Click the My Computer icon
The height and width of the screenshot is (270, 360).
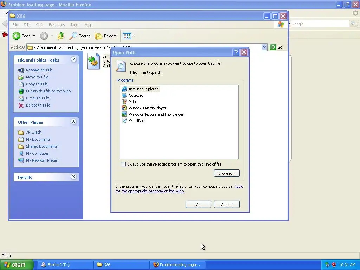[x=21, y=153]
